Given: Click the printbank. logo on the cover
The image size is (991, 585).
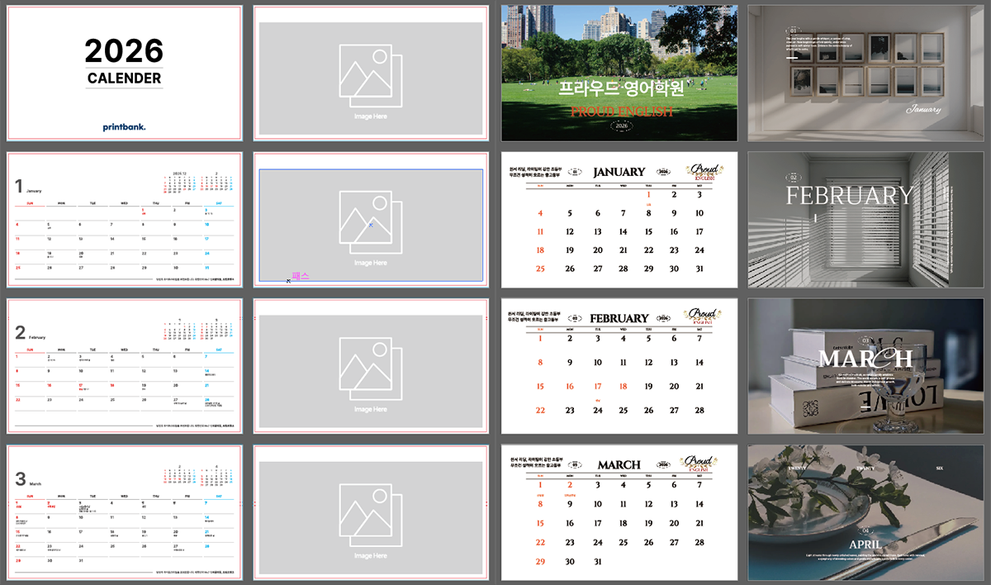Looking at the screenshot, I should click(124, 126).
